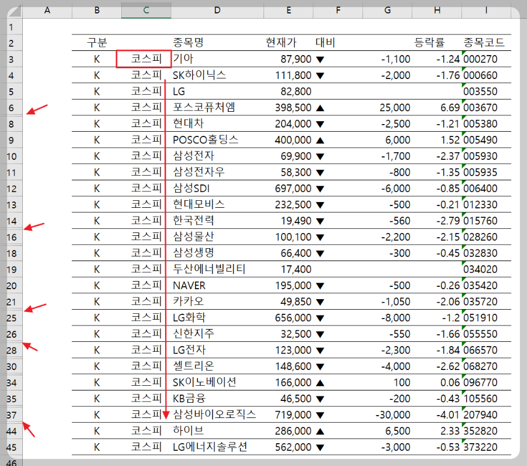Select column D header
The width and height of the screenshot is (527, 466).
click(x=217, y=10)
